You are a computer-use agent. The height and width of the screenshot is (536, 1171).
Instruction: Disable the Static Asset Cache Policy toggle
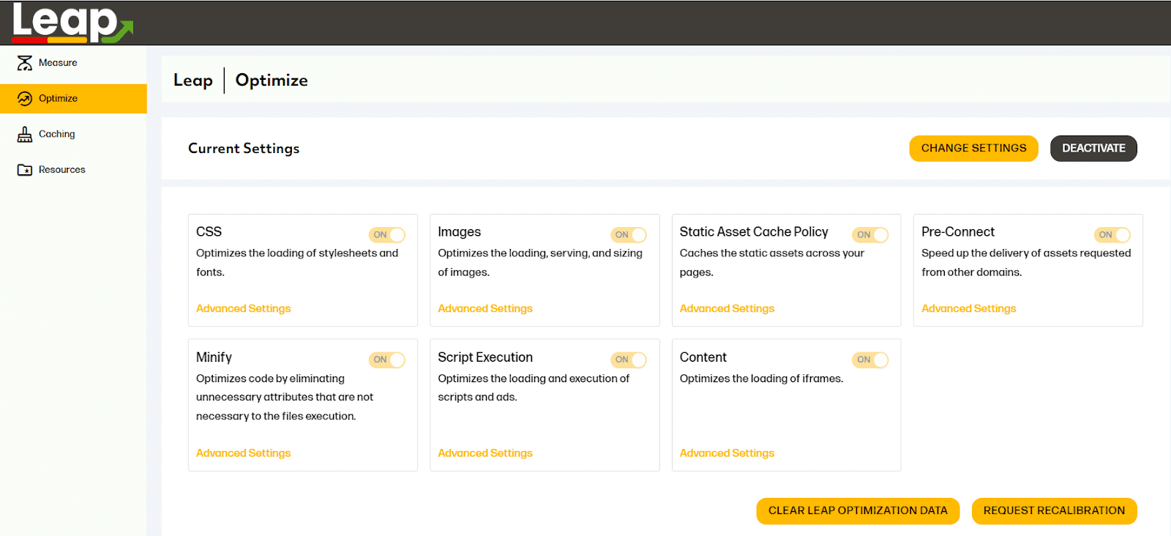click(x=870, y=235)
